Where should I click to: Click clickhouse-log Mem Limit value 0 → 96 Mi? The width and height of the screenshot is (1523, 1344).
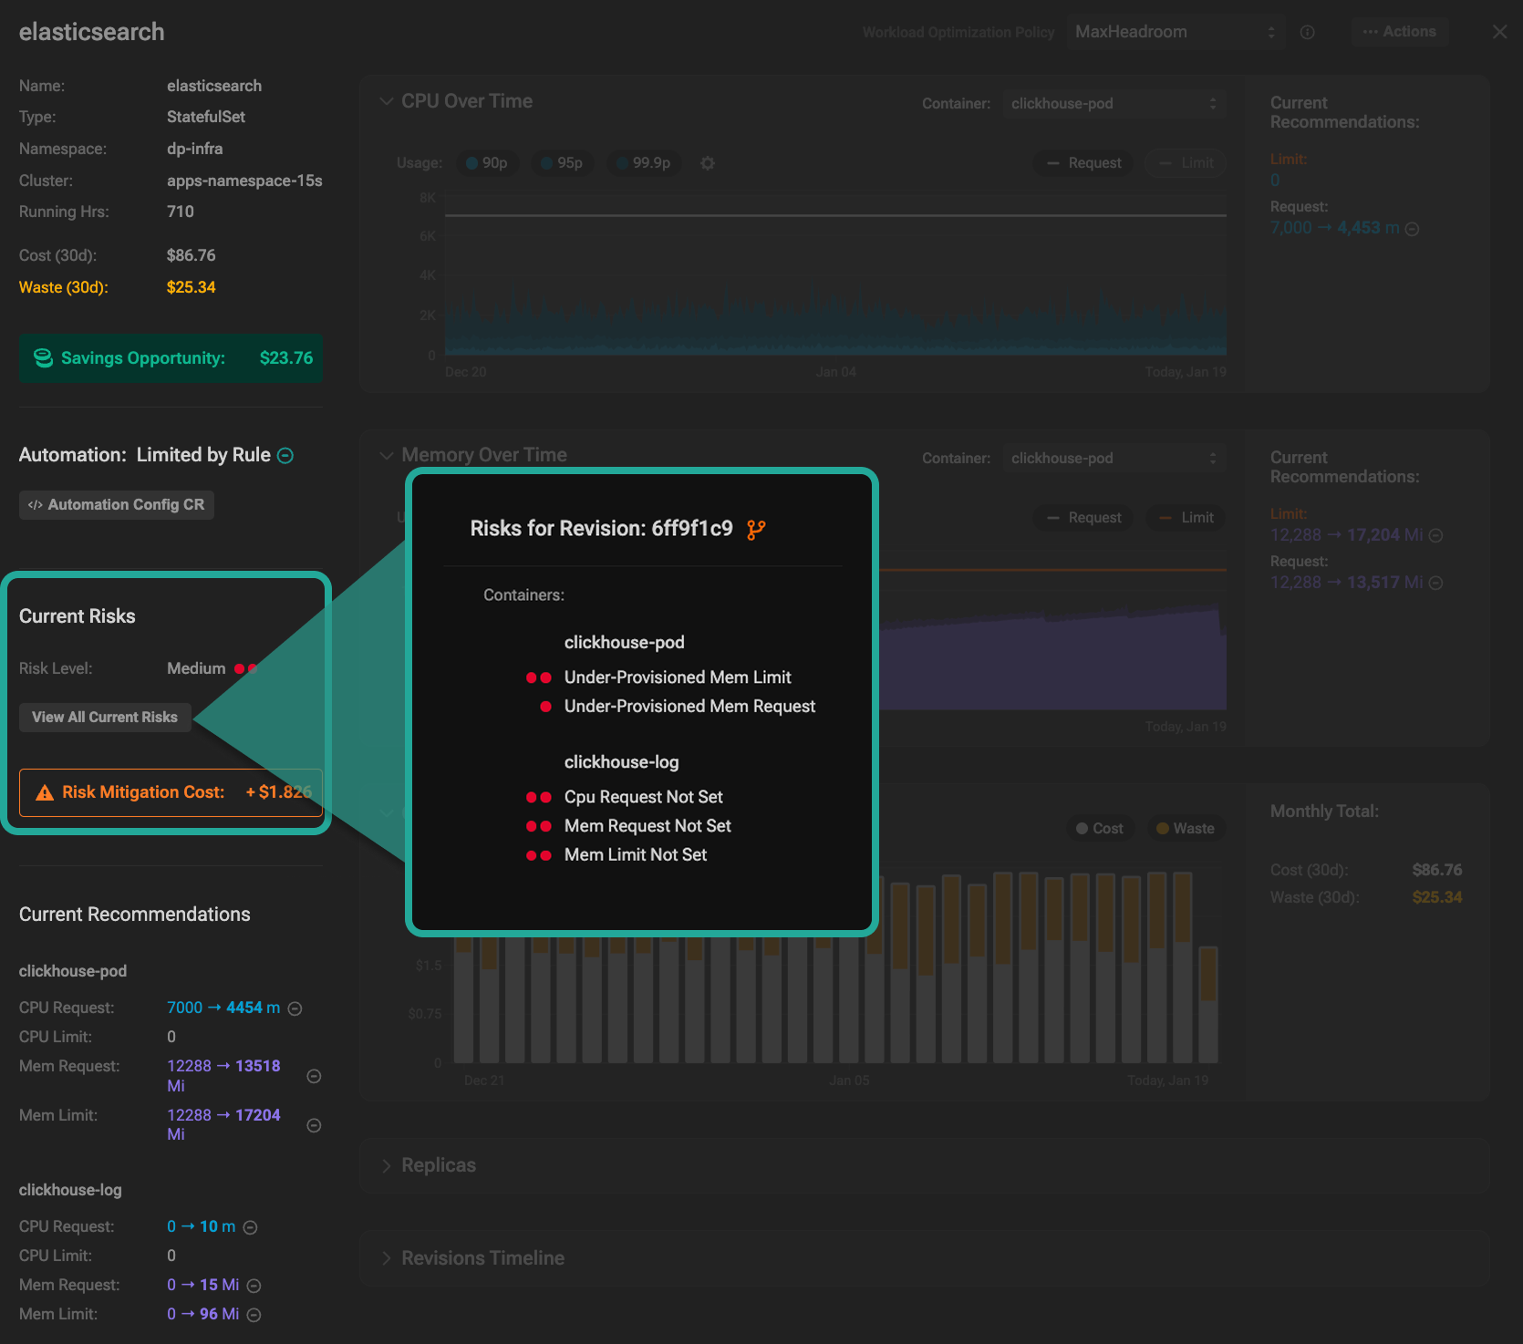203,1314
